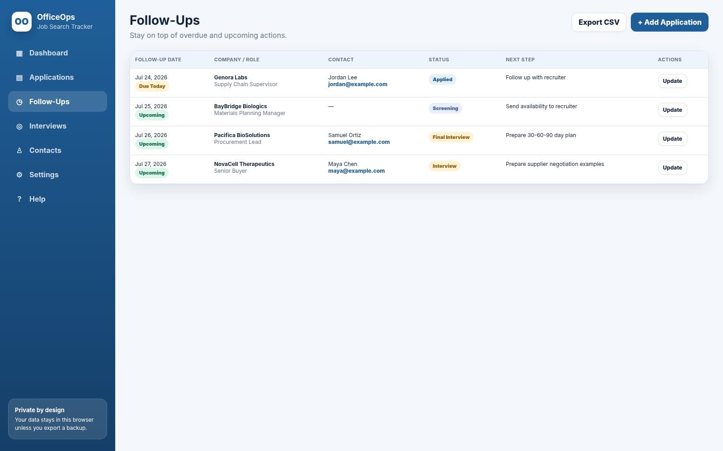Click the Follow-Ups clock icon

point(19,102)
